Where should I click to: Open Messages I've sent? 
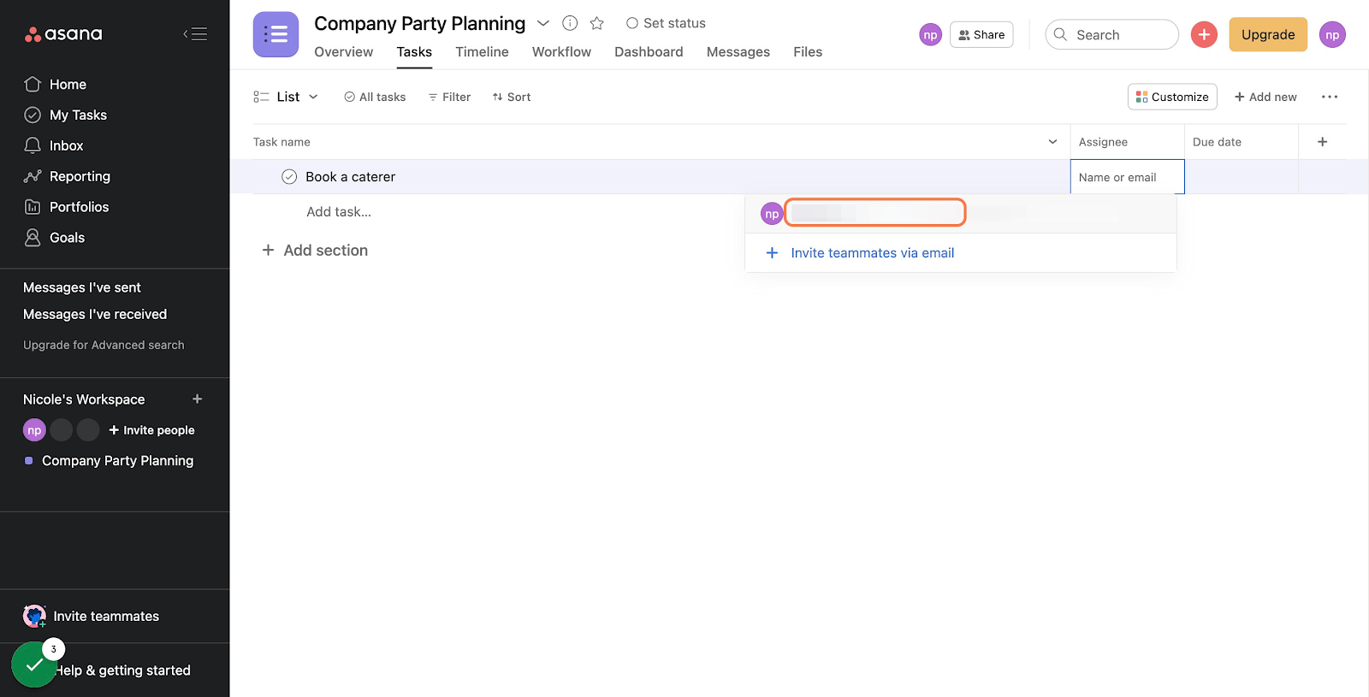(x=82, y=287)
